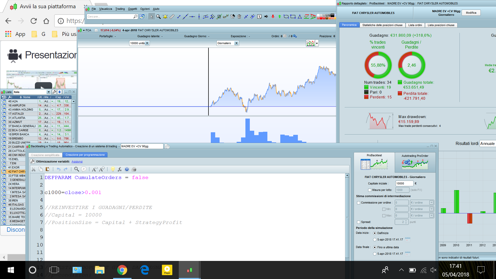Click the red down arrow tool
Viewport: 496px width, 279px height.
273,17
